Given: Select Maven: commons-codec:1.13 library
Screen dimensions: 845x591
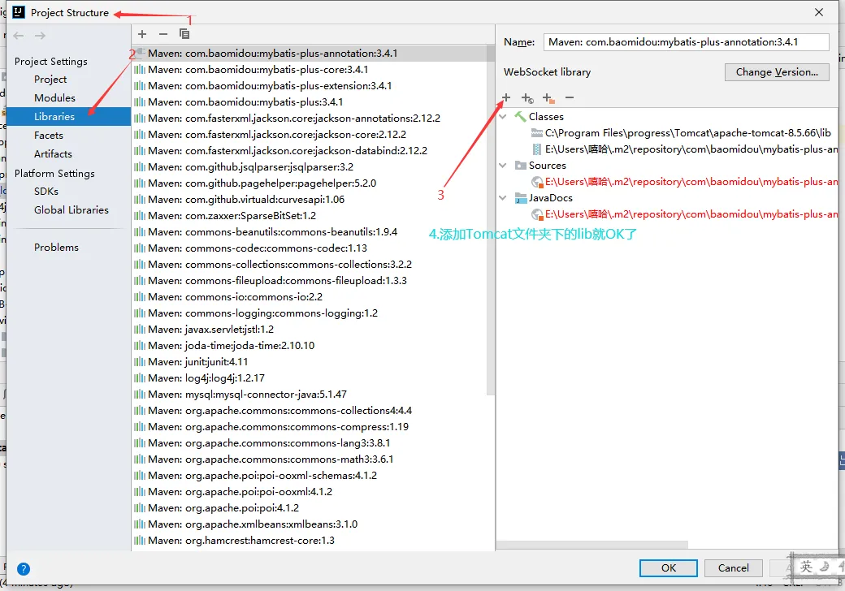Looking at the screenshot, I should pyautogui.click(x=311, y=248).
